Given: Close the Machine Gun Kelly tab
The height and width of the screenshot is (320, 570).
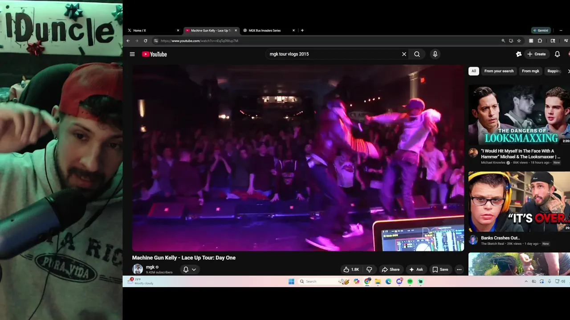Looking at the screenshot, I should point(236,31).
